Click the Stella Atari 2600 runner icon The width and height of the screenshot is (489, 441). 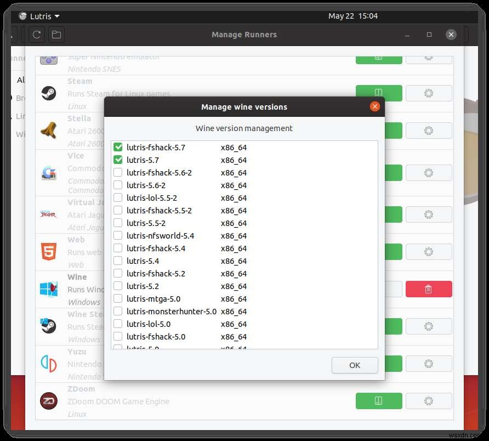click(49, 130)
